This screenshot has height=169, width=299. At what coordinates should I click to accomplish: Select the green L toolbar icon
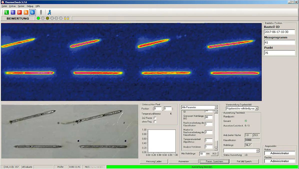(x=6, y=12)
